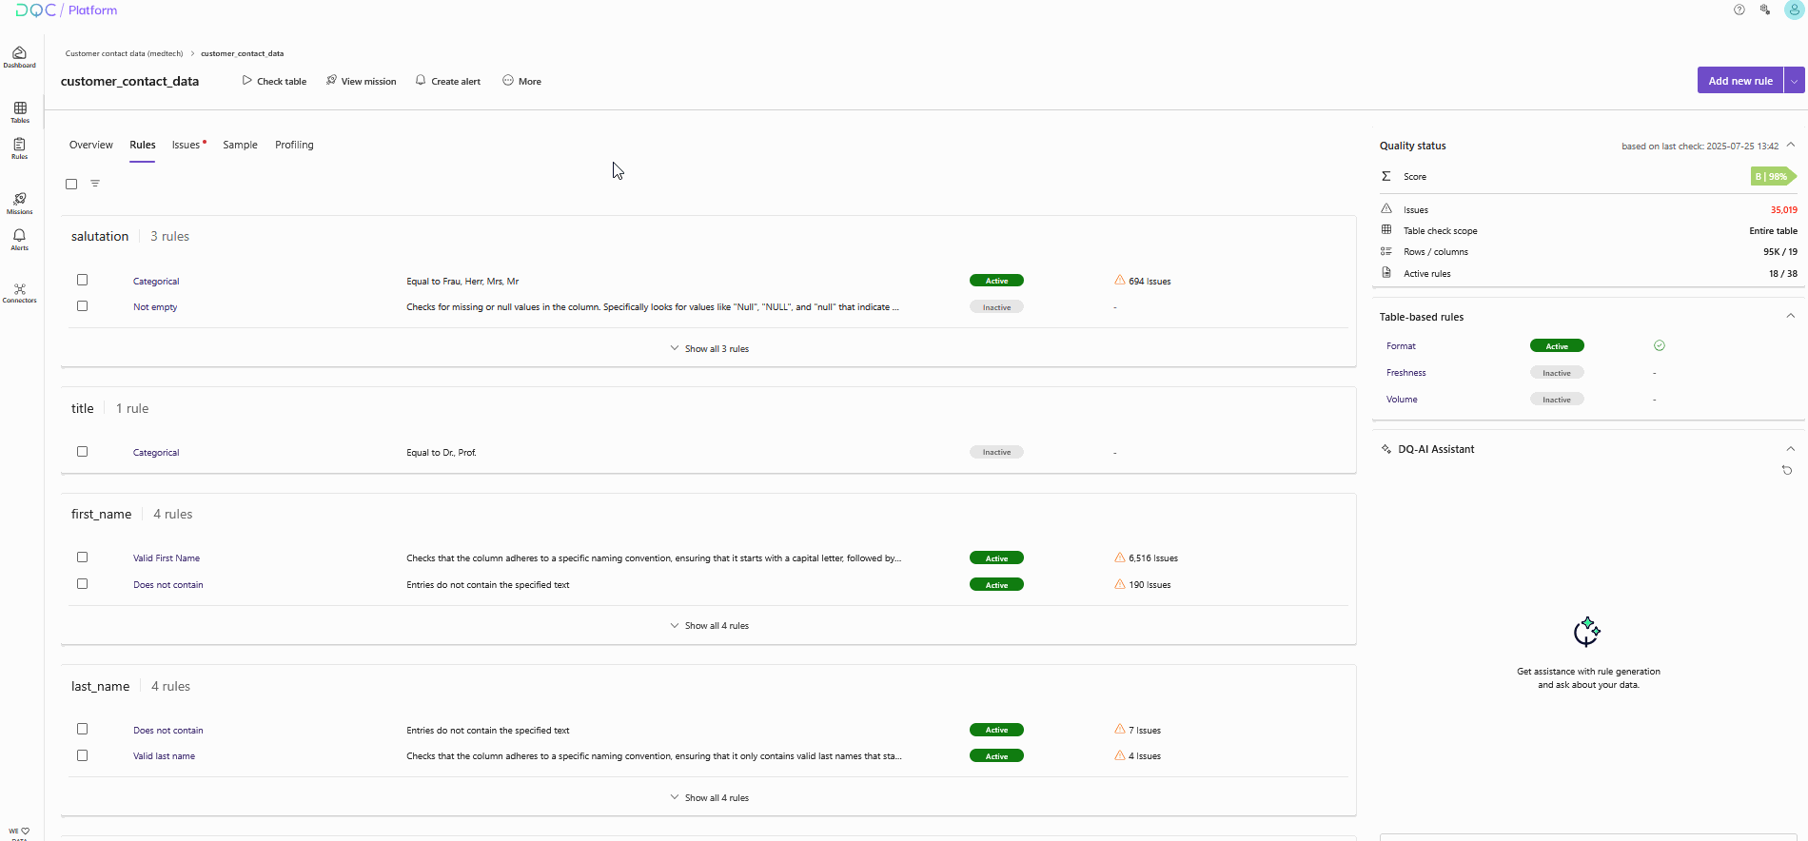The height and width of the screenshot is (841, 1808).
Task: Click Create alert
Action: point(448,81)
